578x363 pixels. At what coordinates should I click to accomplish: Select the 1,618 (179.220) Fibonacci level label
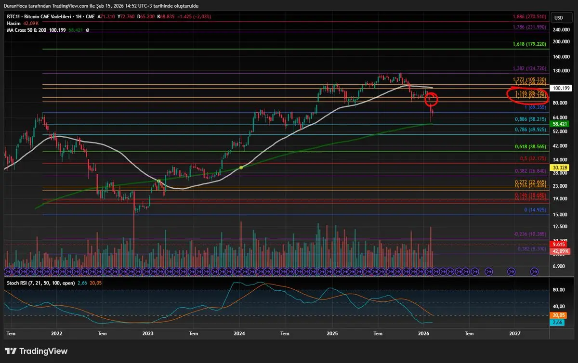click(529, 44)
